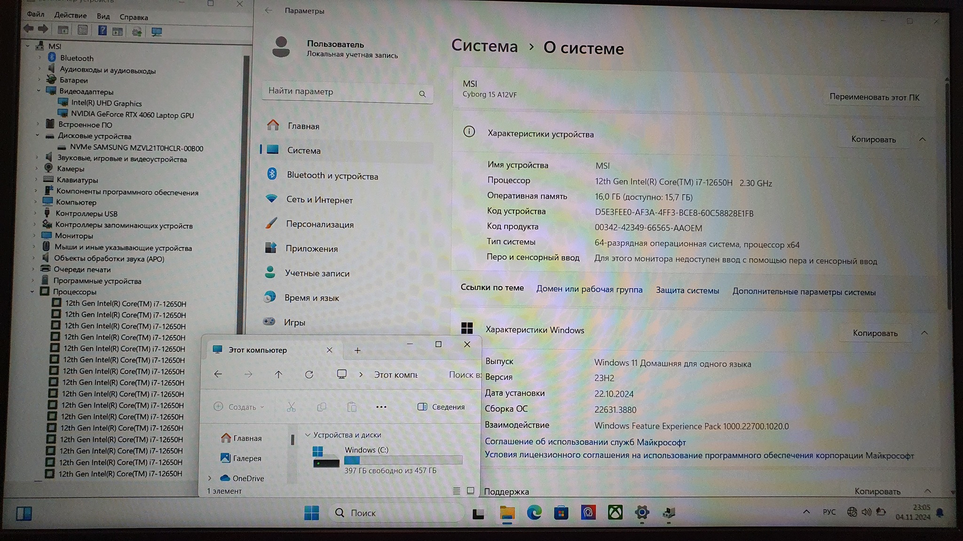This screenshot has height=541, width=963.
Task: Click the scan hardware monitor toolbar icon
Action: pos(157,31)
